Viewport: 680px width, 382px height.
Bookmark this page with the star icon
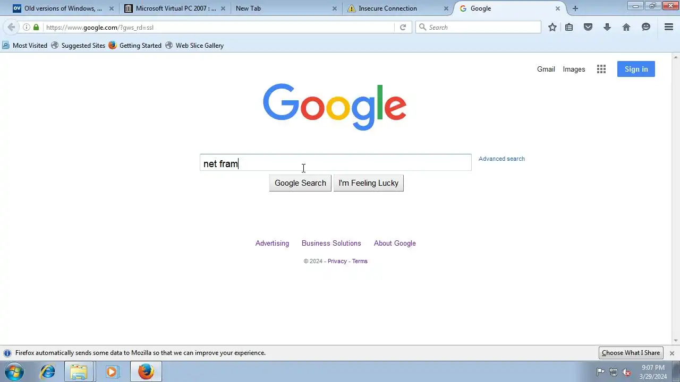tap(552, 27)
